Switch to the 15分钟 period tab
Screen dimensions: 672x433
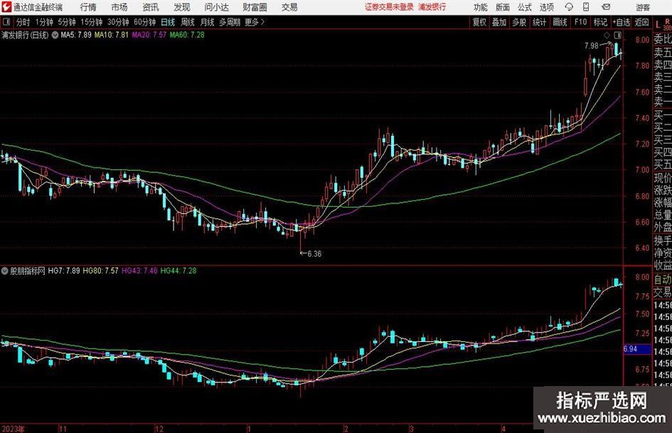(92, 22)
